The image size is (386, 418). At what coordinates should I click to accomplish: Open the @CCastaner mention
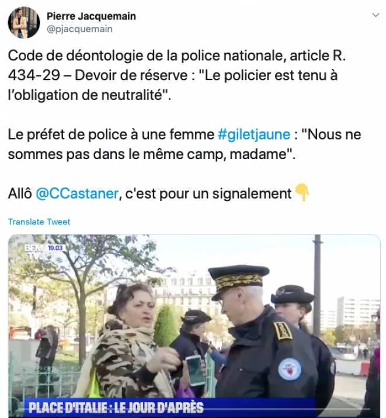pos(77,194)
